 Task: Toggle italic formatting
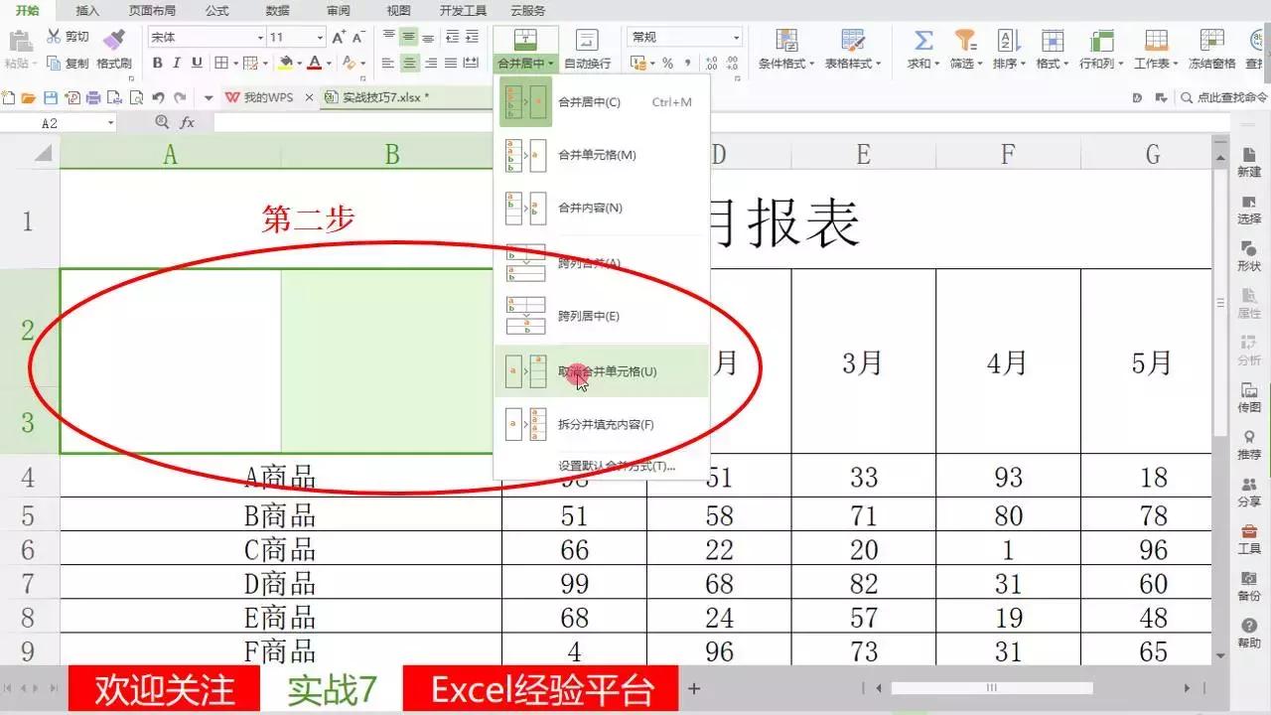pyautogui.click(x=177, y=62)
